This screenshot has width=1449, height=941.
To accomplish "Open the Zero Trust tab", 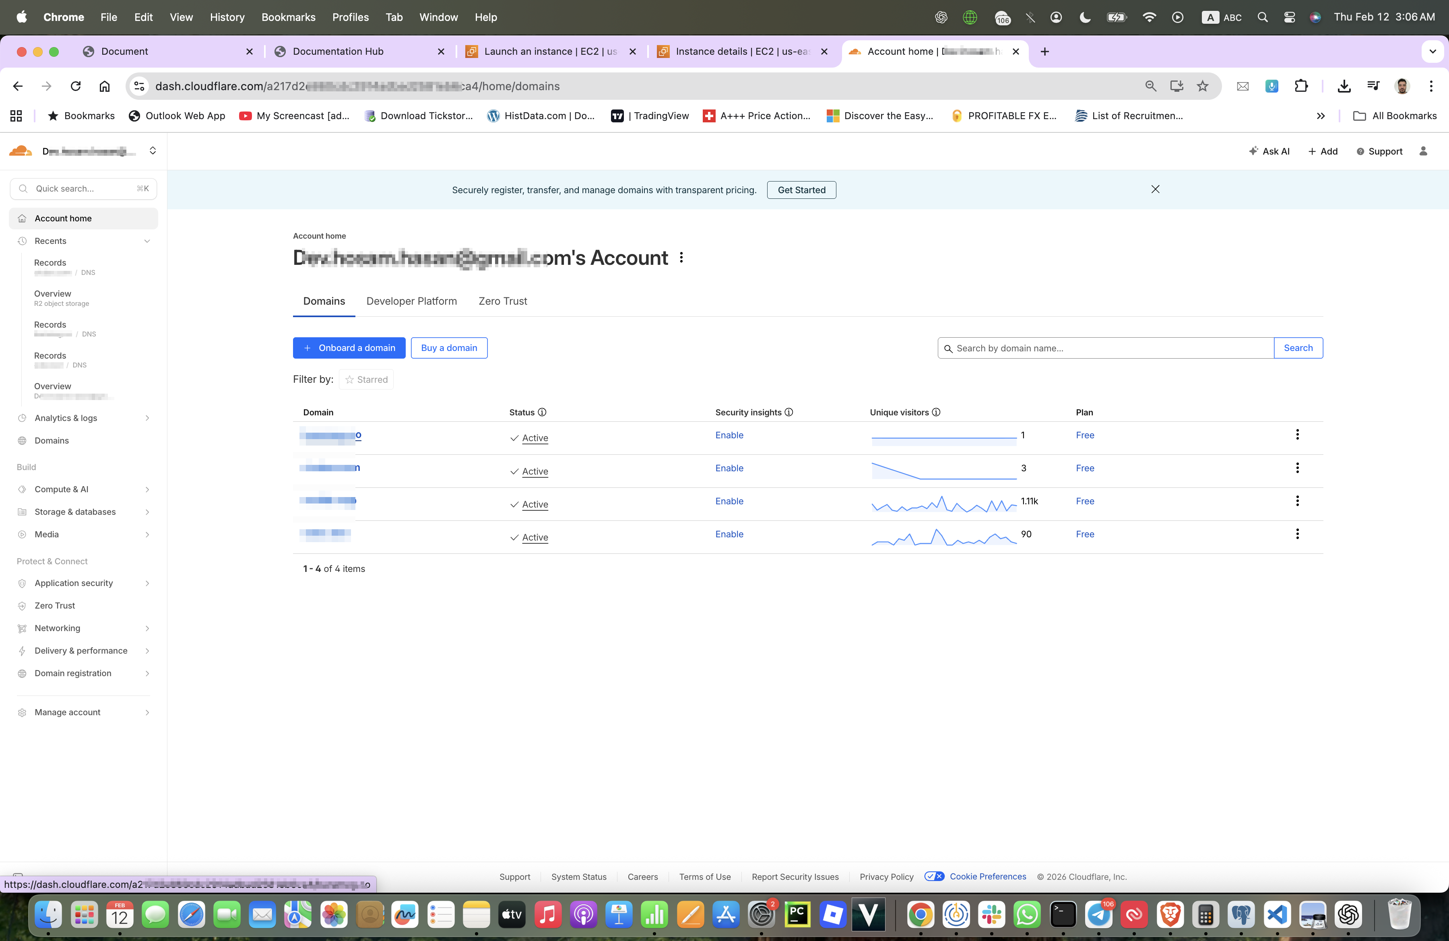I will pos(502,301).
